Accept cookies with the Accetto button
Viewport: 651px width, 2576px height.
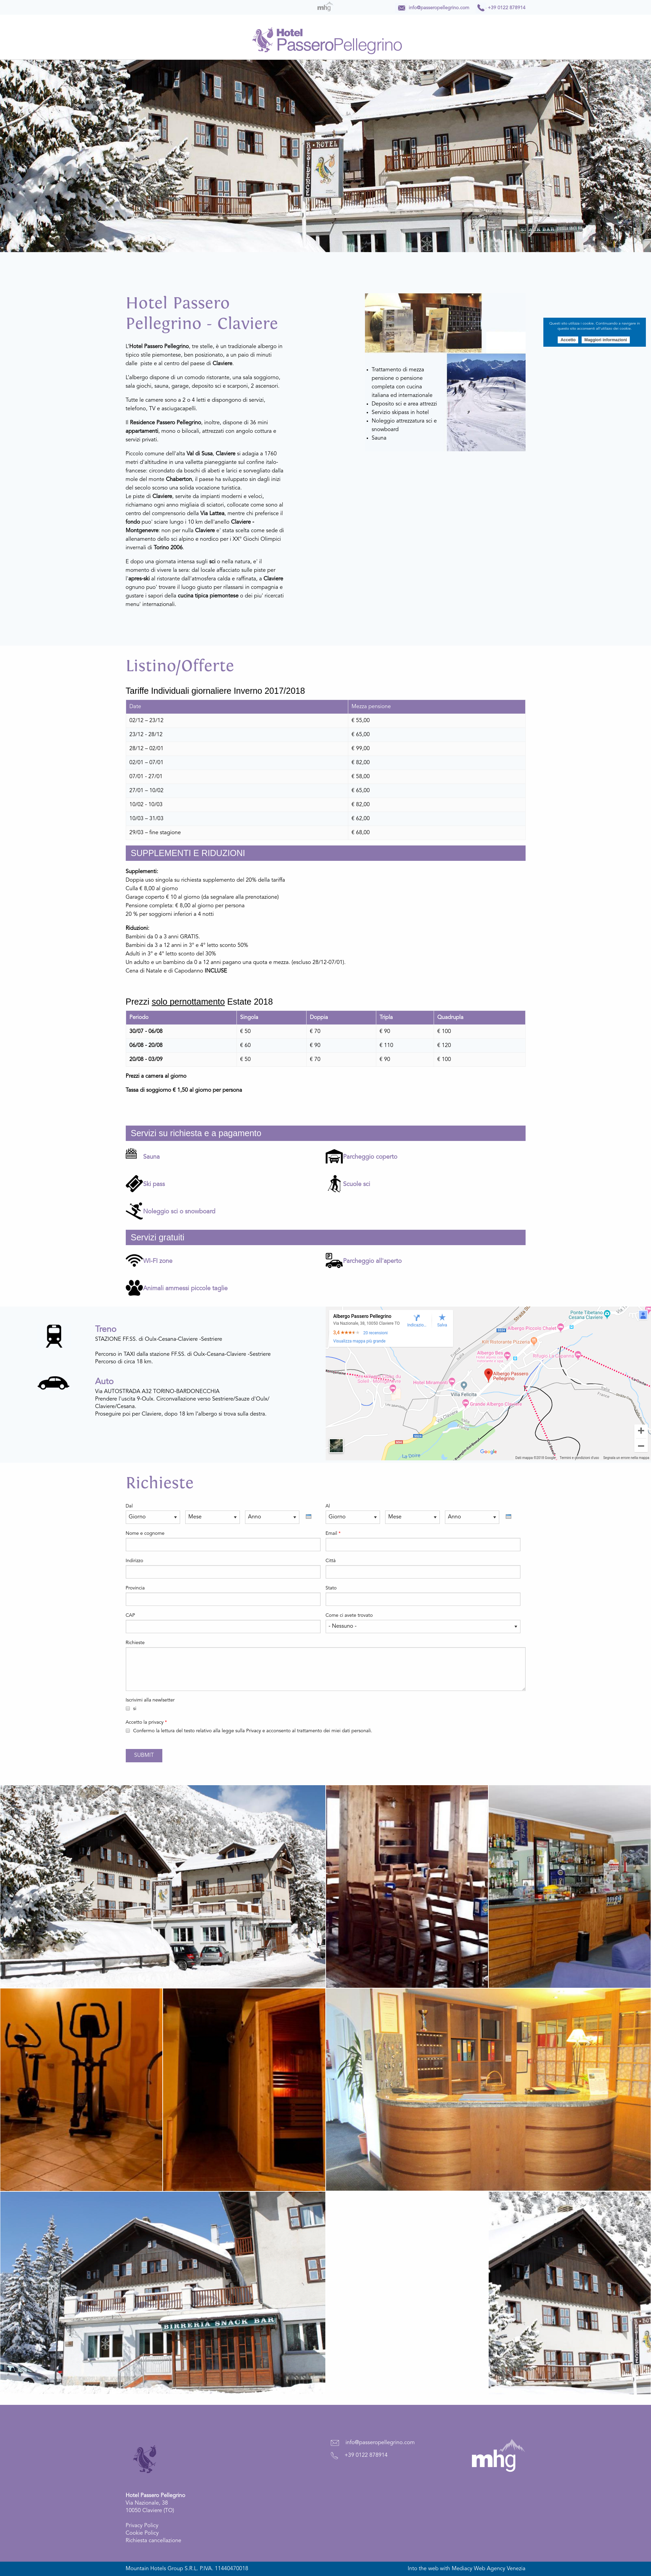(568, 340)
